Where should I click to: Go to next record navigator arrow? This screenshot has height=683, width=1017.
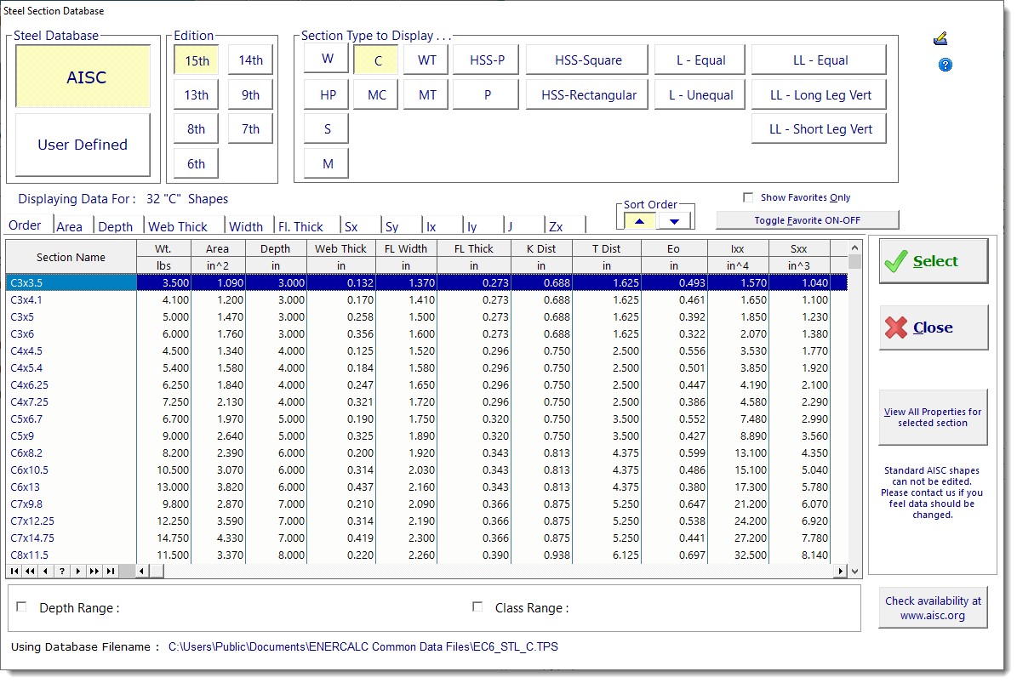tap(77, 571)
